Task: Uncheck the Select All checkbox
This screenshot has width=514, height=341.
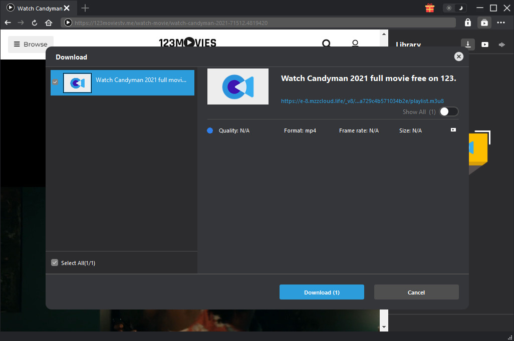Action: coord(55,263)
